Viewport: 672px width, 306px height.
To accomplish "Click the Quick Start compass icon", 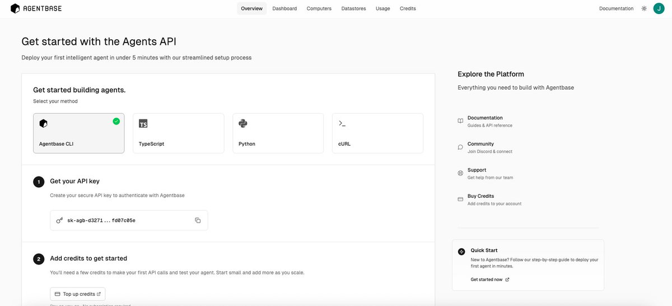I will pos(461,252).
